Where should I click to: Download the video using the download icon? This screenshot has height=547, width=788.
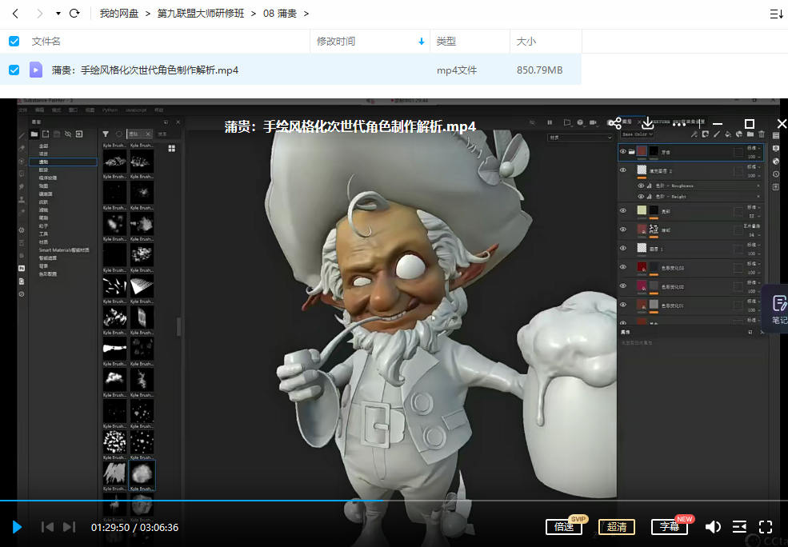click(x=648, y=123)
